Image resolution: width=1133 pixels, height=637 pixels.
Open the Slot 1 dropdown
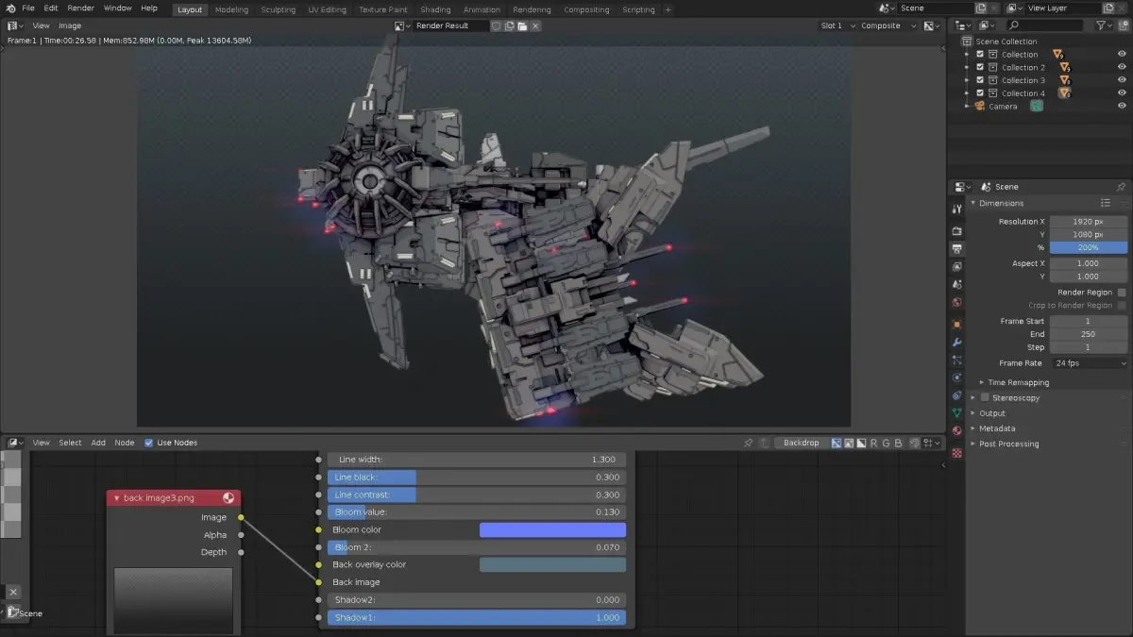click(x=836, y=25)
